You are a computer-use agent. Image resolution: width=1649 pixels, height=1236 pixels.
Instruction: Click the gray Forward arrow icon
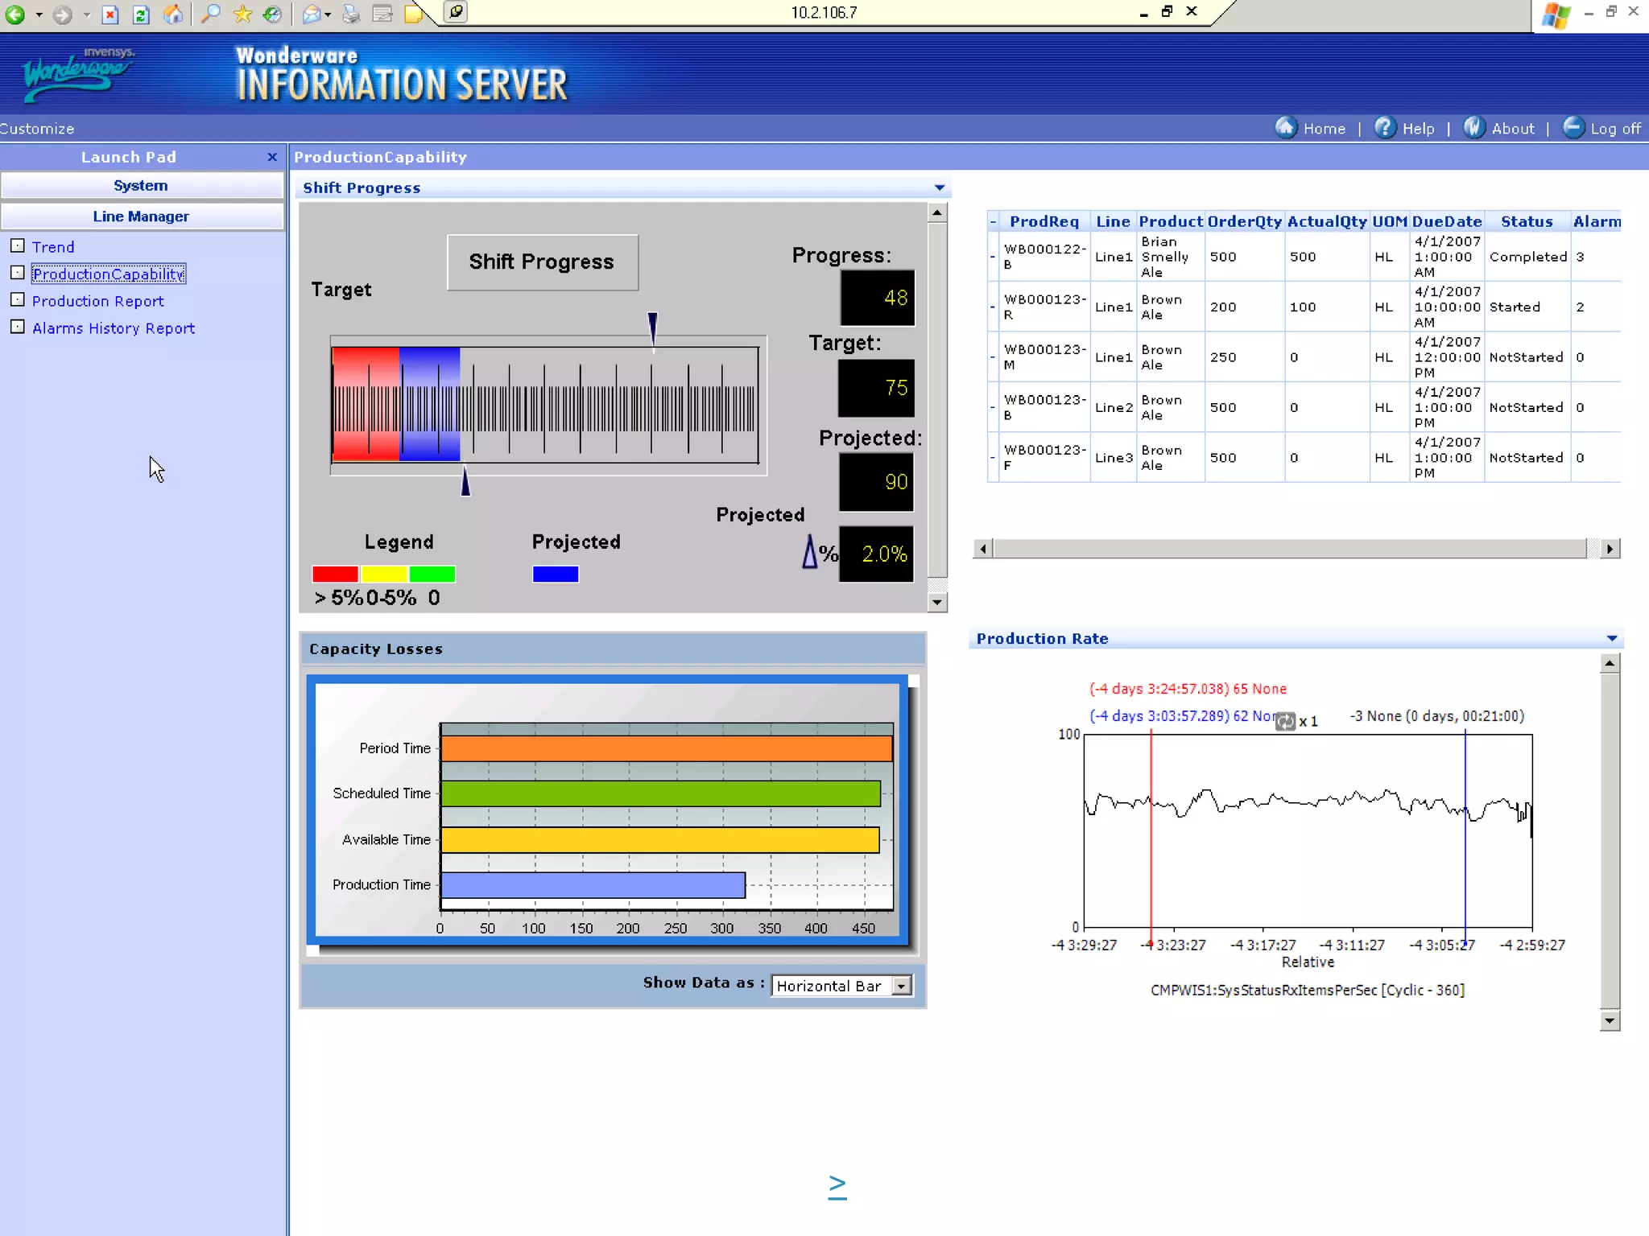coord(62,14)
